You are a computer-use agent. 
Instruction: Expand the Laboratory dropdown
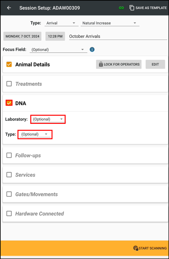[48, 119]
